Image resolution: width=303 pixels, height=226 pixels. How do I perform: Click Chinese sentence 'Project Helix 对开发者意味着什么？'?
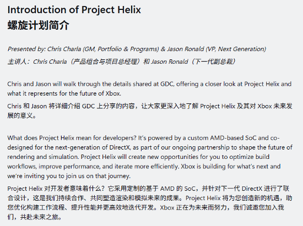pos(56,189)
